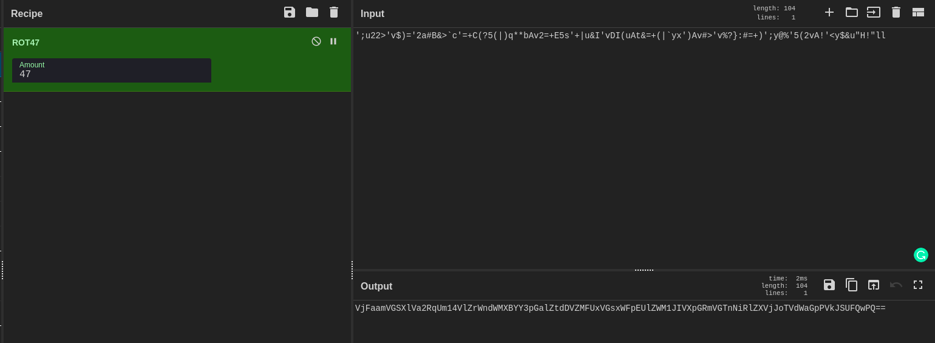Save output to file
Screen dimensions: 935x343
coord(829,285)
